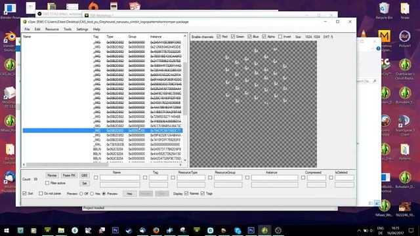
Task: Click the Set filter button
Action: click(x=85, y=184)
